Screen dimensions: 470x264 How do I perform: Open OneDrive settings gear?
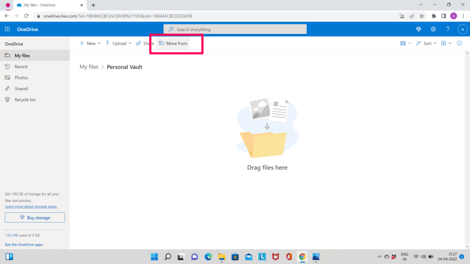click(433, 29)
